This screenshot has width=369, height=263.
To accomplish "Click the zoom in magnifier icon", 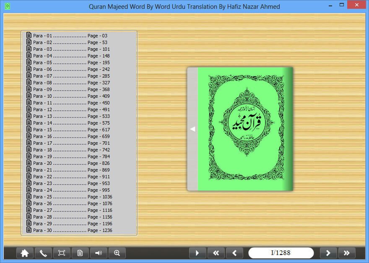I will pyautogui.click(x=117, y=253).
